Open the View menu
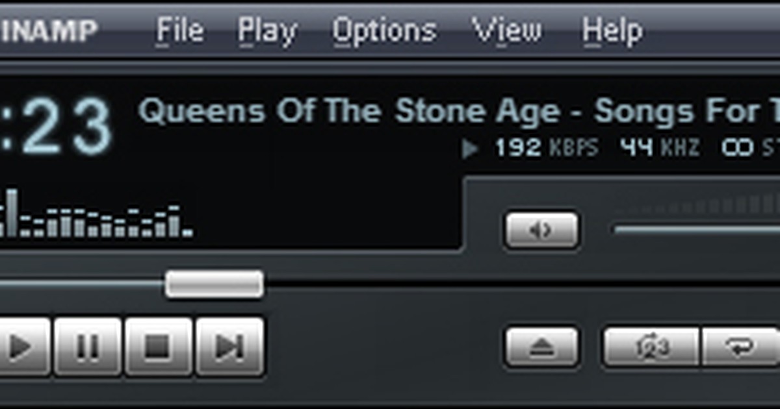 (x=506, y=31)
